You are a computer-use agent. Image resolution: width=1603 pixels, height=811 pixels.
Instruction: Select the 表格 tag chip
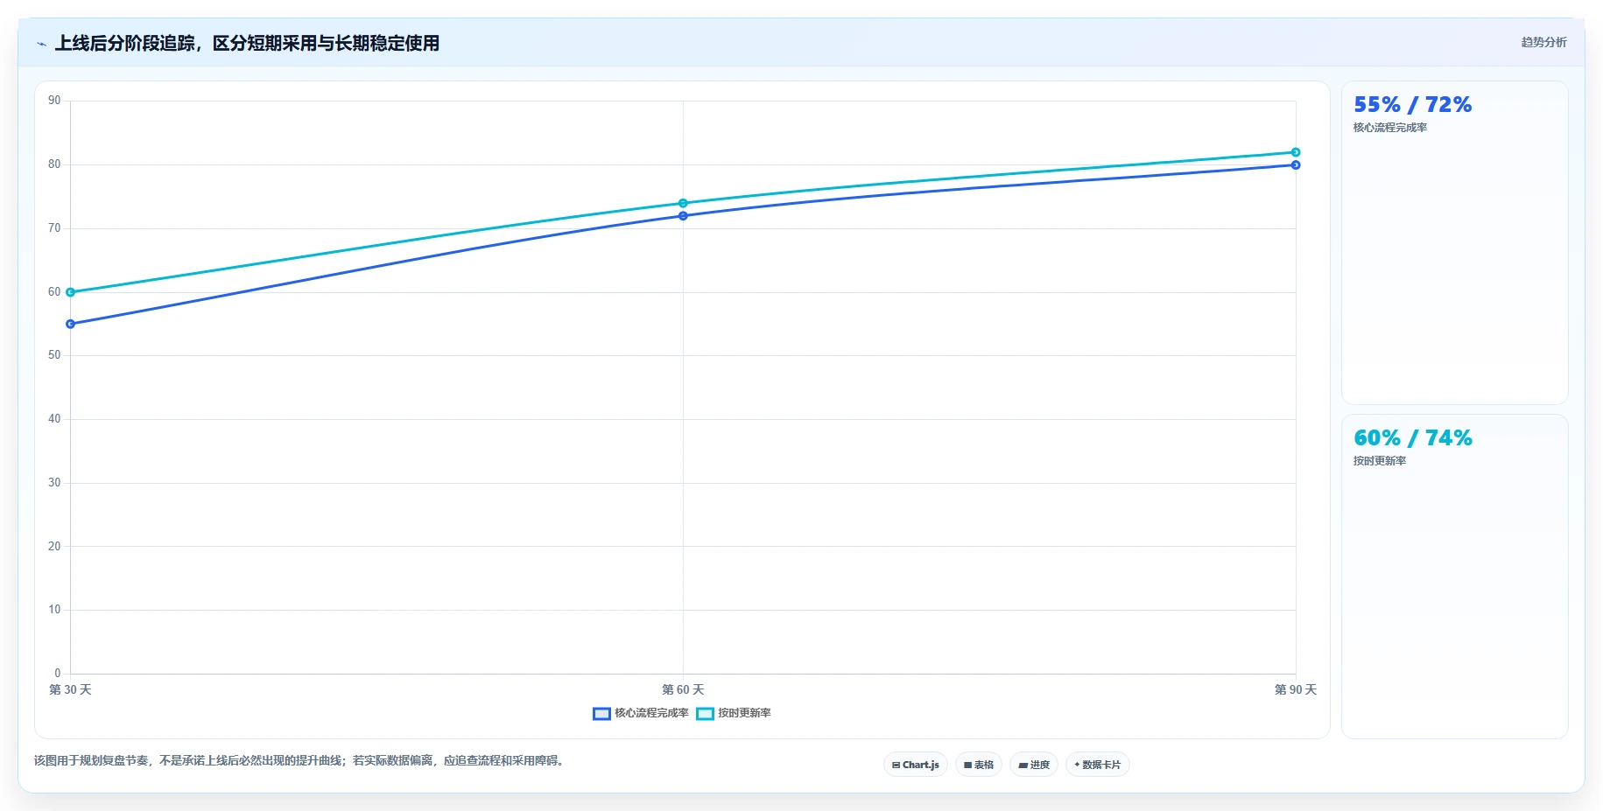point(979,765)
